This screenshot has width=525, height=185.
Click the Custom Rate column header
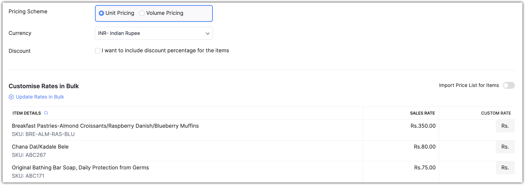pos(496,113)
